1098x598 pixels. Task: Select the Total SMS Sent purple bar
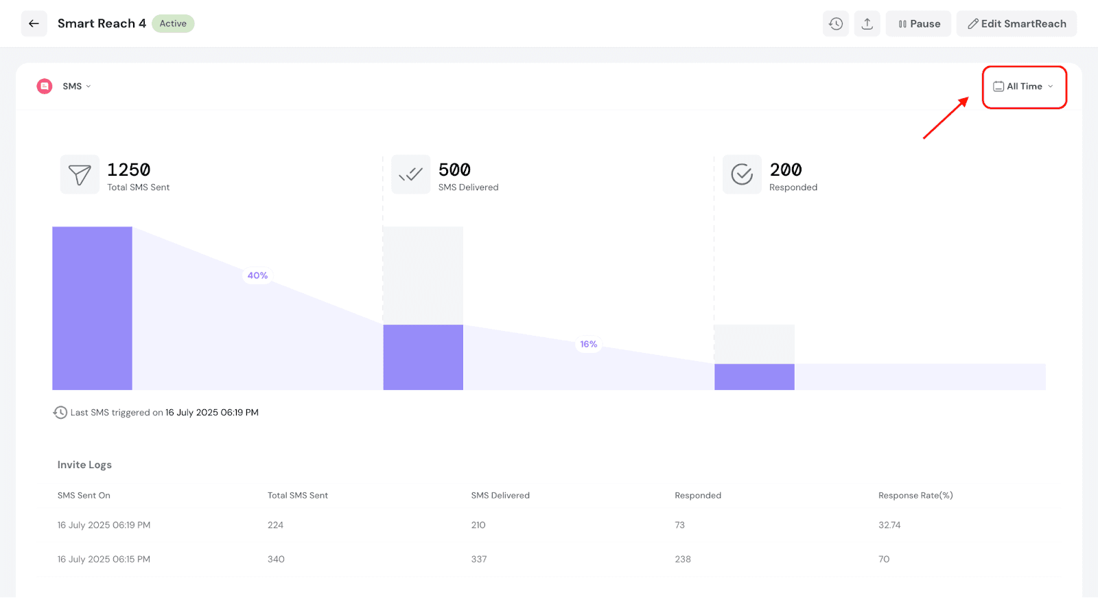(x=92, y=308)
